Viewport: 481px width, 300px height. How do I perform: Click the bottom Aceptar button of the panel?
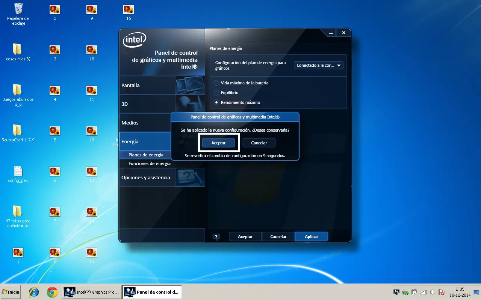click(x=245, y=237)
